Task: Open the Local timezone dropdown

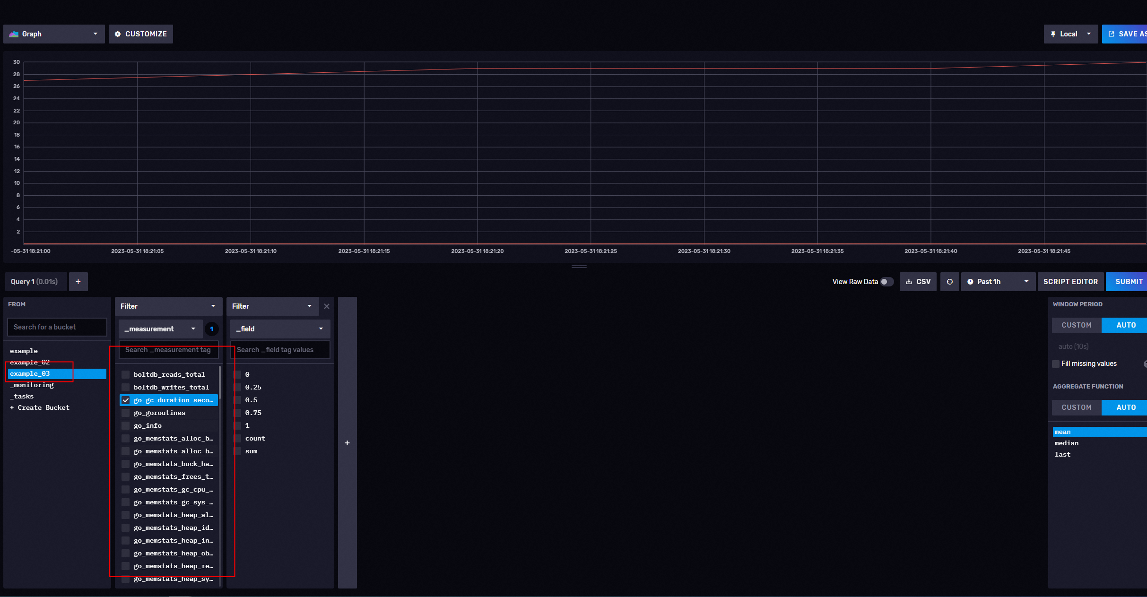Action: 1070,34
